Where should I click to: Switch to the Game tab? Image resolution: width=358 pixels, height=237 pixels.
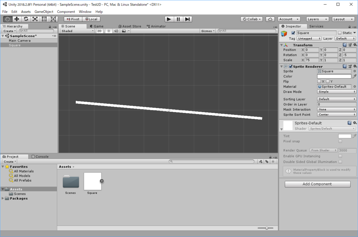[x=96, y=26]
